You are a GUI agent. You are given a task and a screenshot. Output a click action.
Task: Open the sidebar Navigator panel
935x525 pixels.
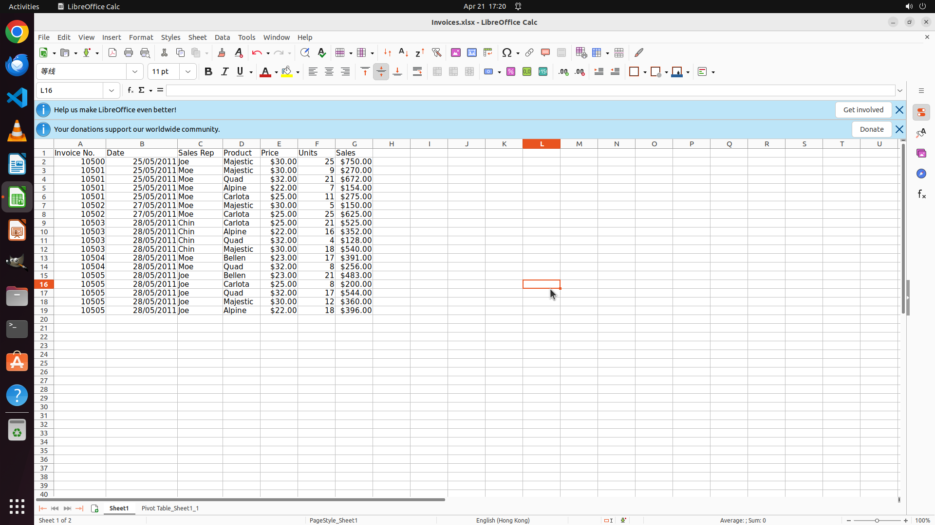tap(921, 174)
